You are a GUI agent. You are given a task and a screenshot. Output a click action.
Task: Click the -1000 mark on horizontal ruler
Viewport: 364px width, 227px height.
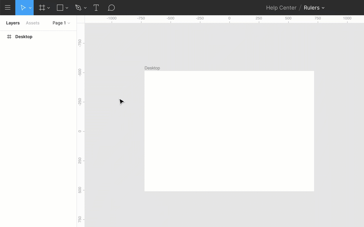112,18
